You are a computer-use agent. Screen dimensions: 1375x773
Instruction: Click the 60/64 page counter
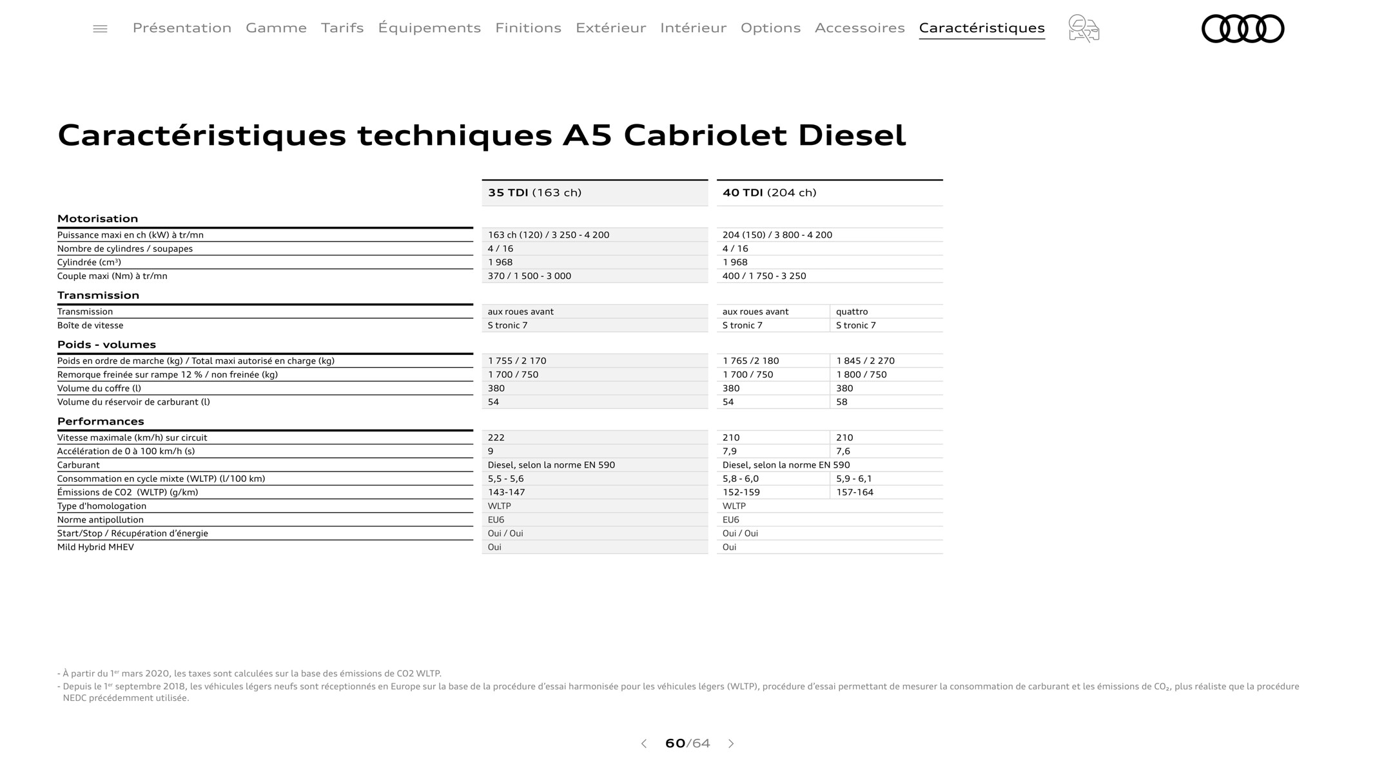(x=687, y=743)
